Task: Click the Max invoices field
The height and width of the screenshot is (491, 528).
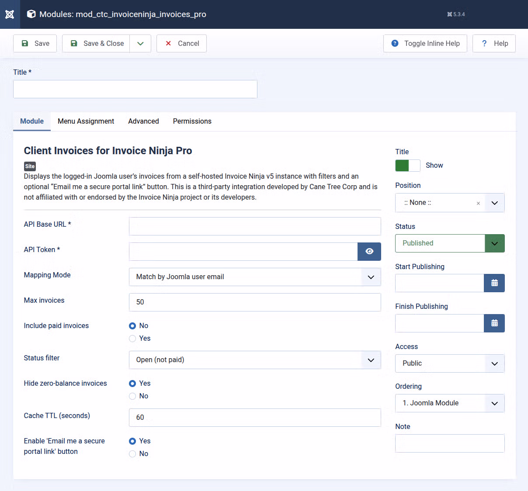Action: (x=255, y=302)
